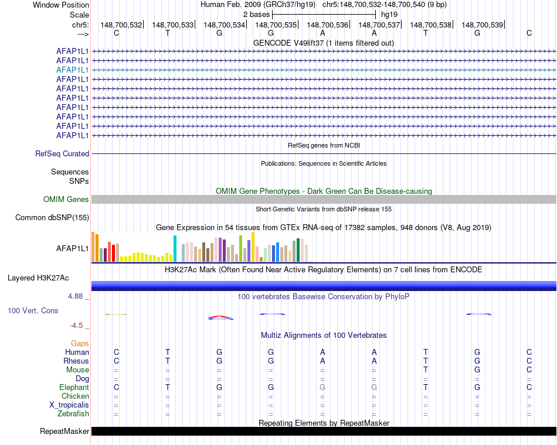This screenshot has height=445, width=557.
Task: Click the Zebrafish species label
Action: 73,414
